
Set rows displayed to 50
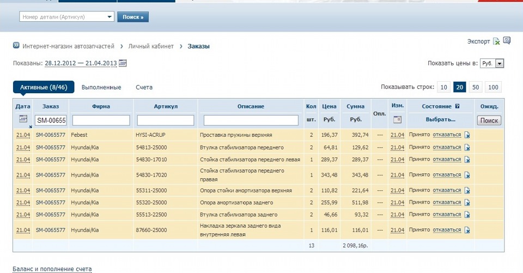point(476,87)
